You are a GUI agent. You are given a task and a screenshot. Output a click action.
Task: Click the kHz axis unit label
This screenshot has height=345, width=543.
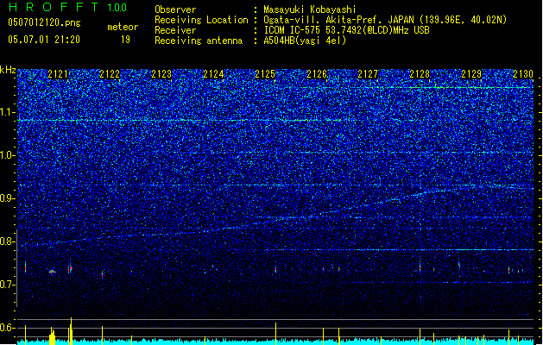(x=8, y=70)
